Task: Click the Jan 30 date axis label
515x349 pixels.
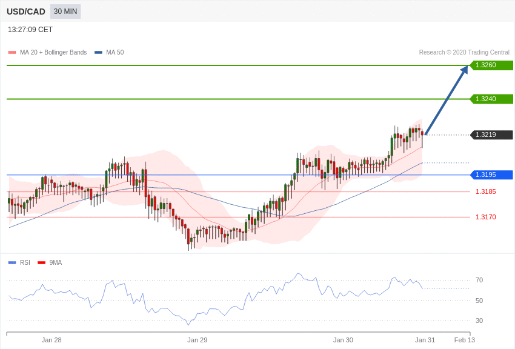Action: click(x=343, y=340)
